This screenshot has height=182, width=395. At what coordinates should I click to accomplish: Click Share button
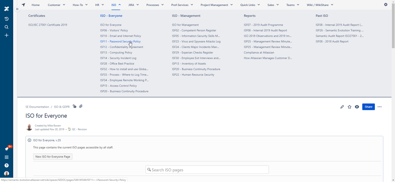point(368,107)
